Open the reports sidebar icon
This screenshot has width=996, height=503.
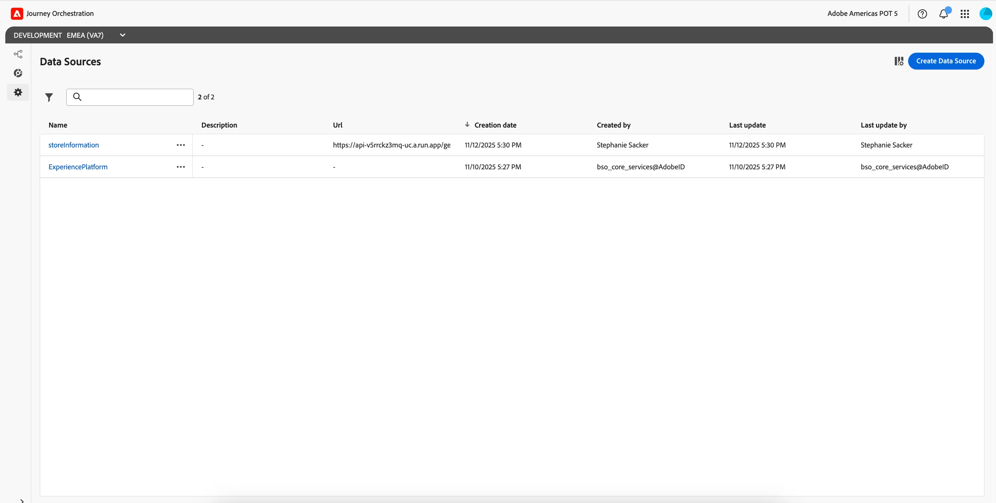18,73
